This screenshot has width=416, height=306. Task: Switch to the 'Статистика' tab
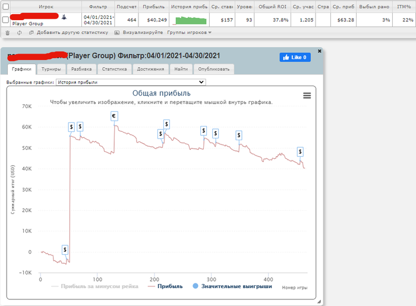114,69
